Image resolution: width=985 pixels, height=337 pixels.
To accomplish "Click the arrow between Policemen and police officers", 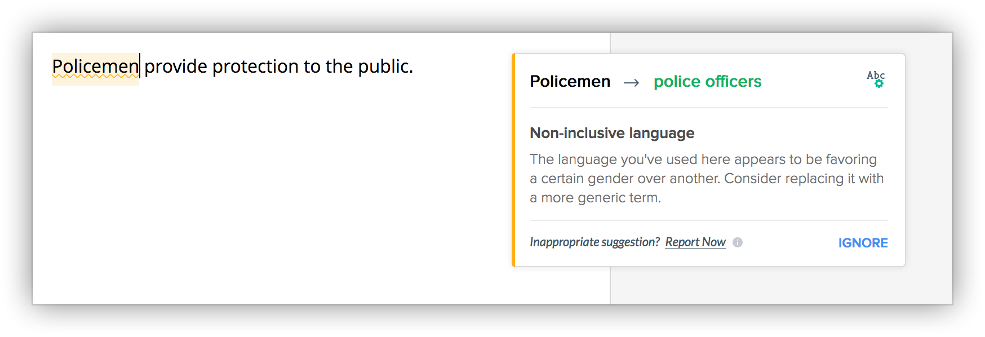I will point(631,83).
